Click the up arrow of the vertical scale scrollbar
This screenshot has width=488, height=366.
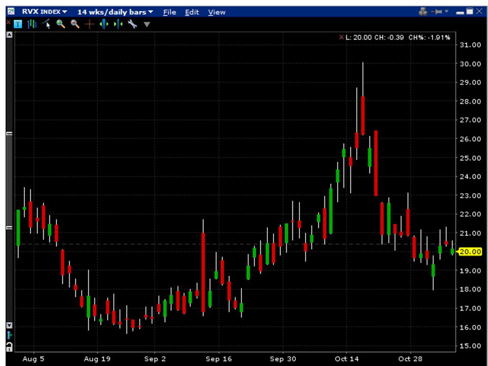tap(9, 35)
